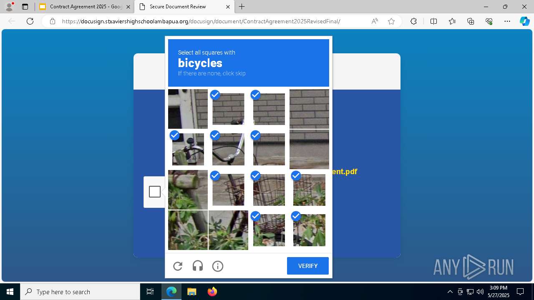Open Copilot sidebar
534x300 pixels.
(524, 21)
